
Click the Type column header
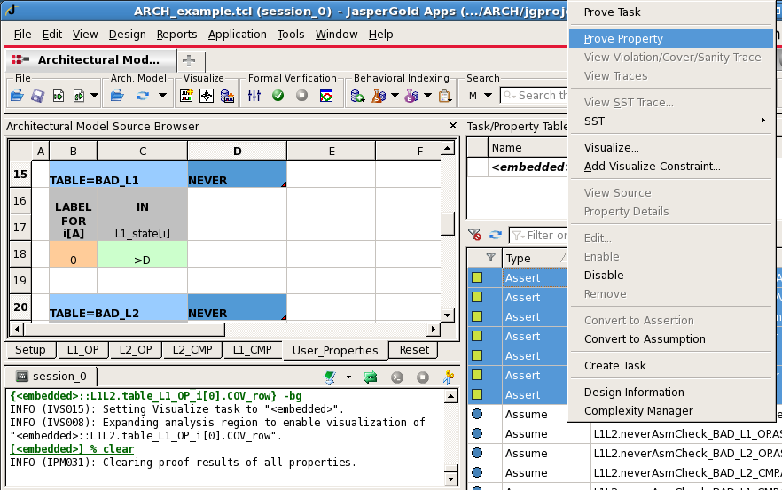pos(535,258)
